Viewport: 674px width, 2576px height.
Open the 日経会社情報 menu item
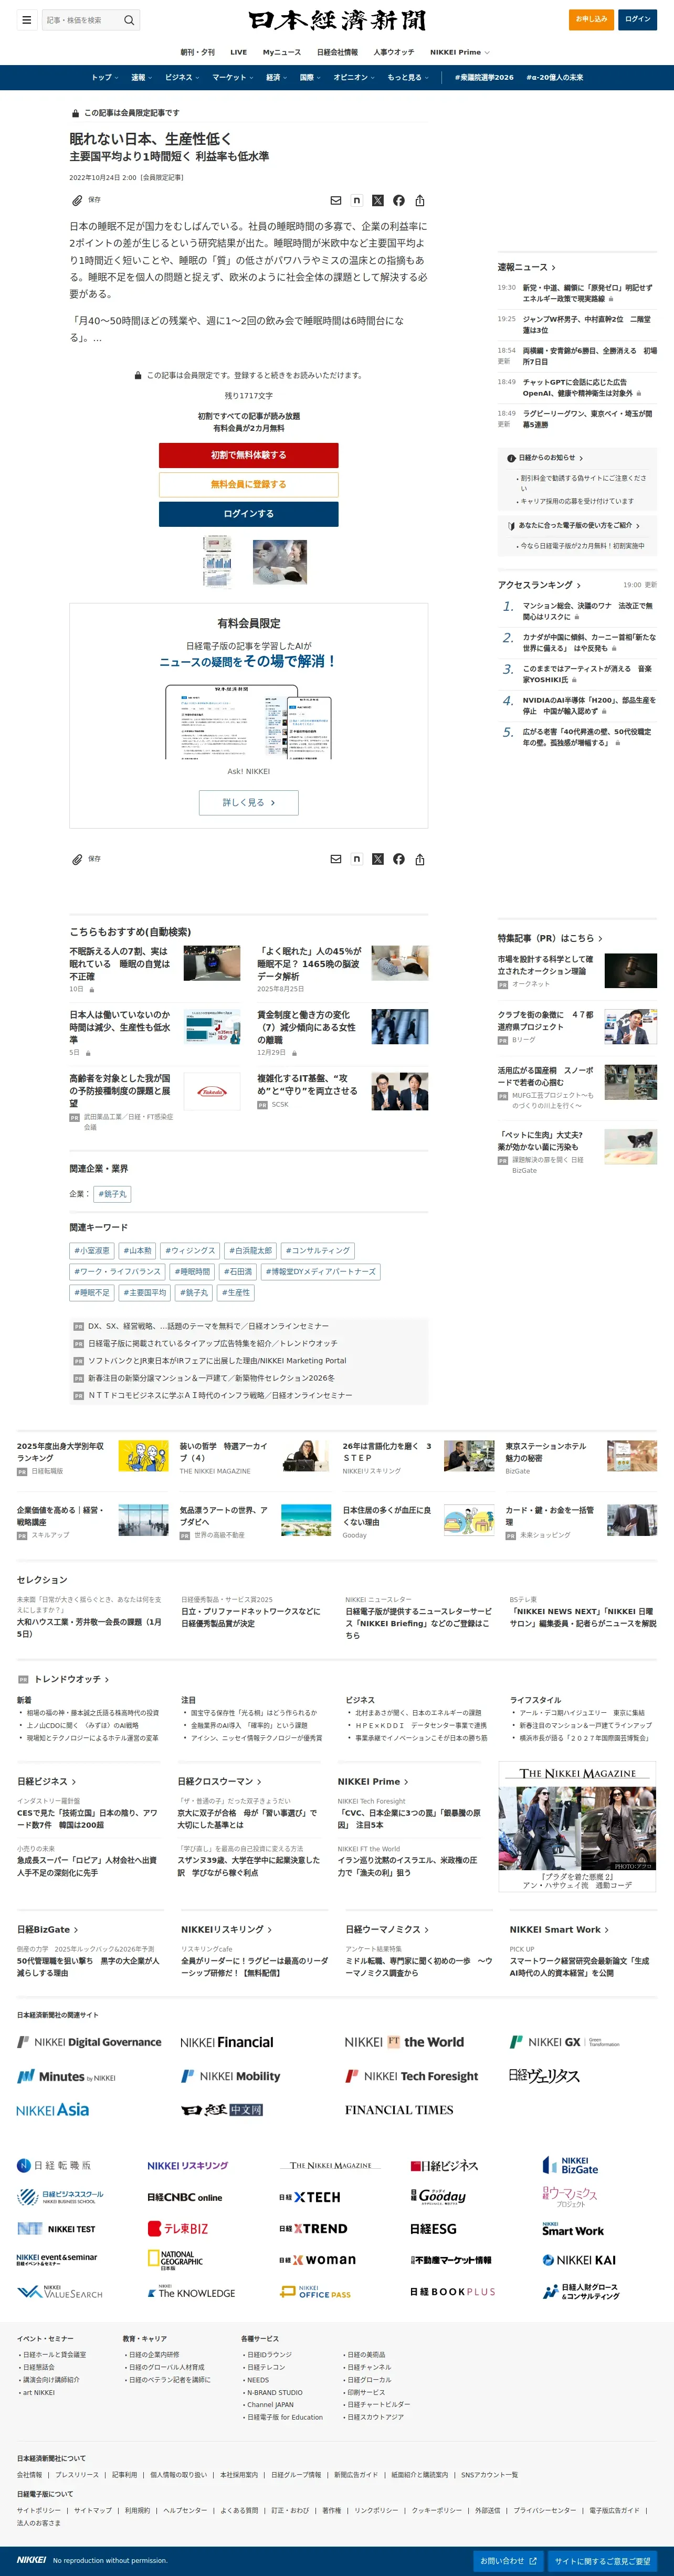point(337,52)
